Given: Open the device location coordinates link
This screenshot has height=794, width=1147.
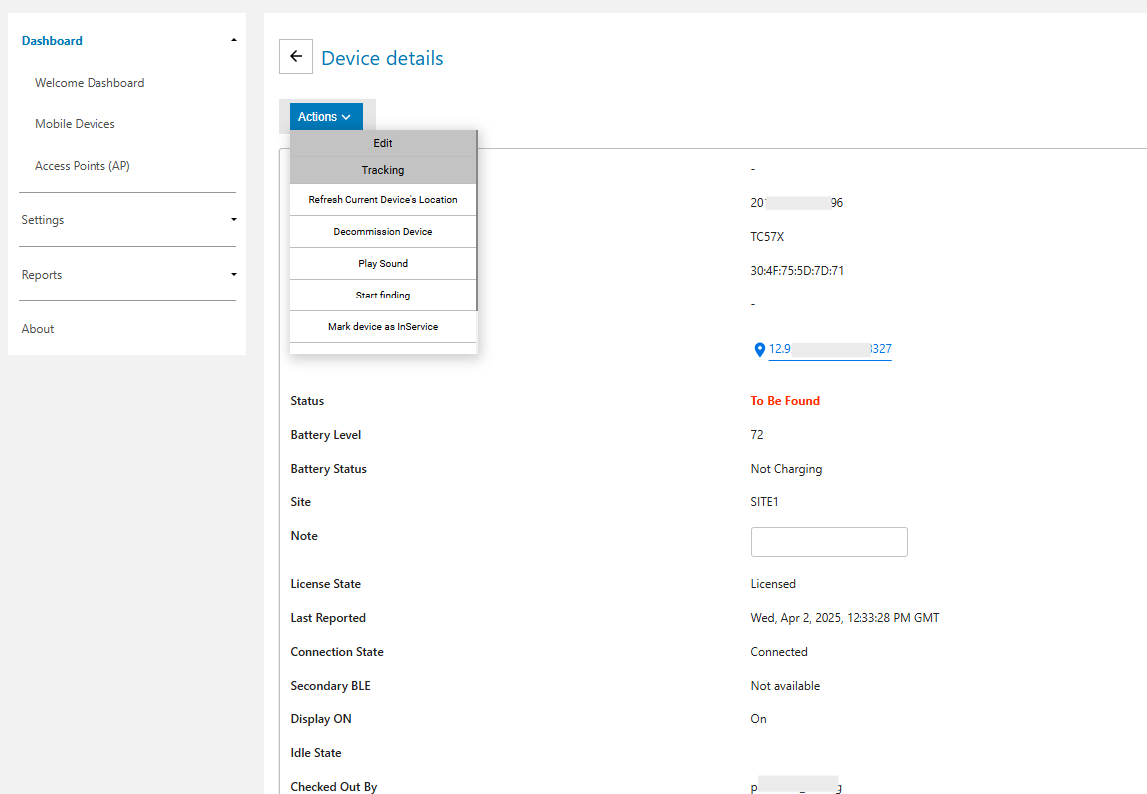Looking at the screenshot, I should point(831,349).
